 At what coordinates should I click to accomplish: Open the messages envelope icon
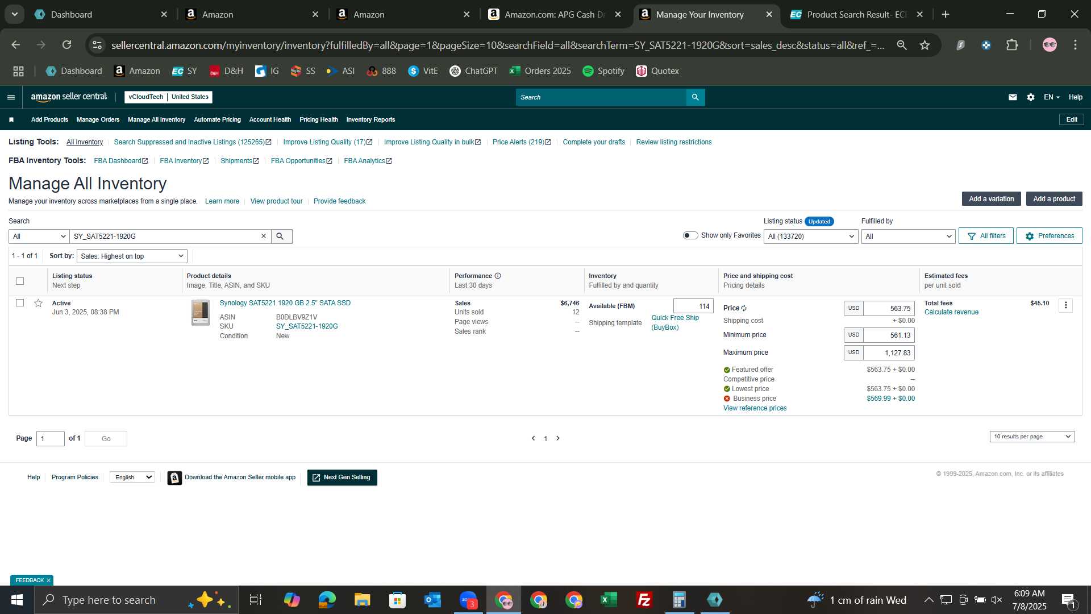(x=1013, y=97)
